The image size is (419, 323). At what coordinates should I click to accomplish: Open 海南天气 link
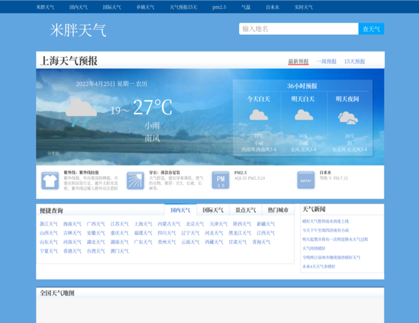pos(72,224)
